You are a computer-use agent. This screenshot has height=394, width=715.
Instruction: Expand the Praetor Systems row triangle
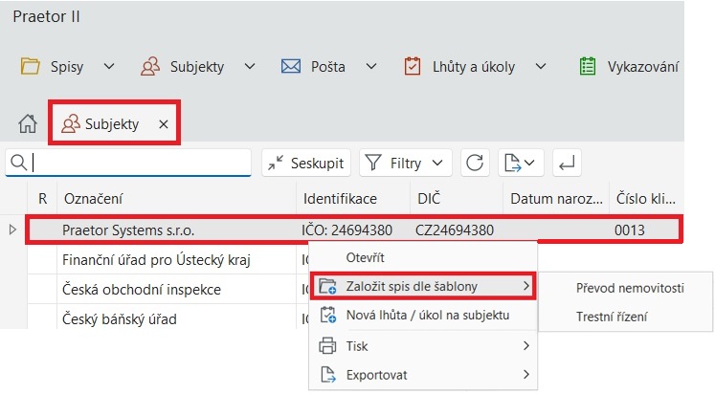(x=12, y=230)
